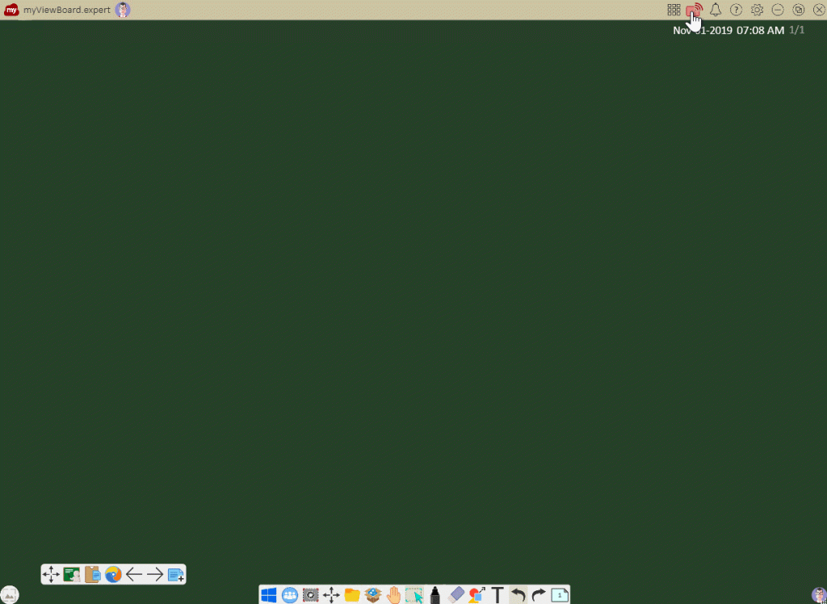This screenshot has width=827, height=604.
Task: Go to next page with right arrow
Action: click(x=154, y=574)
